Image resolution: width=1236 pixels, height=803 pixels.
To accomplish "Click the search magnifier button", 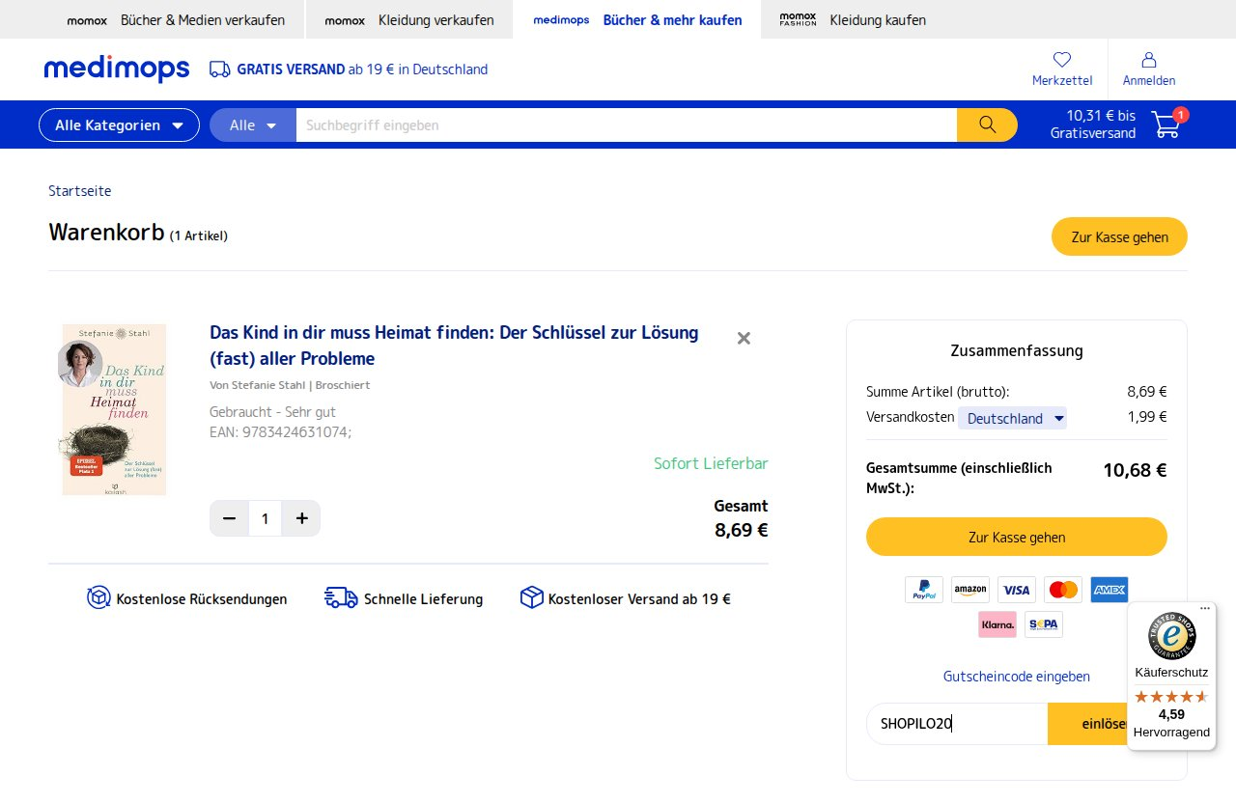I will click(x=987, y=125).
